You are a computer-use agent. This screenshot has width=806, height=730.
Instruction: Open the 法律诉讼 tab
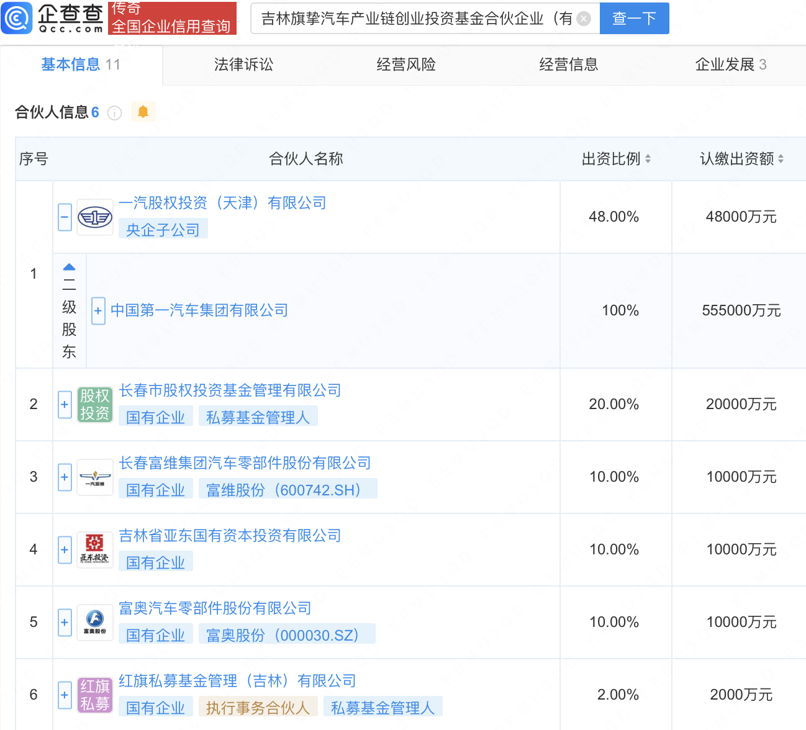pos(243,65)
